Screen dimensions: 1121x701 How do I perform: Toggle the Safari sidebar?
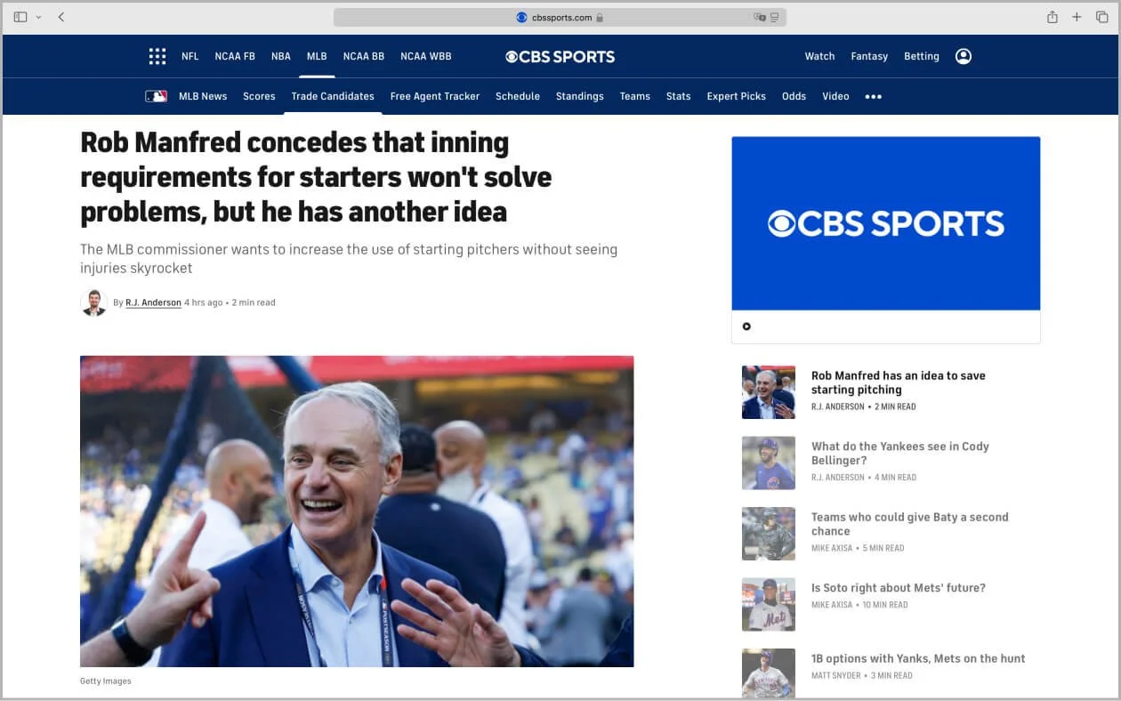(x=20, y=17)
